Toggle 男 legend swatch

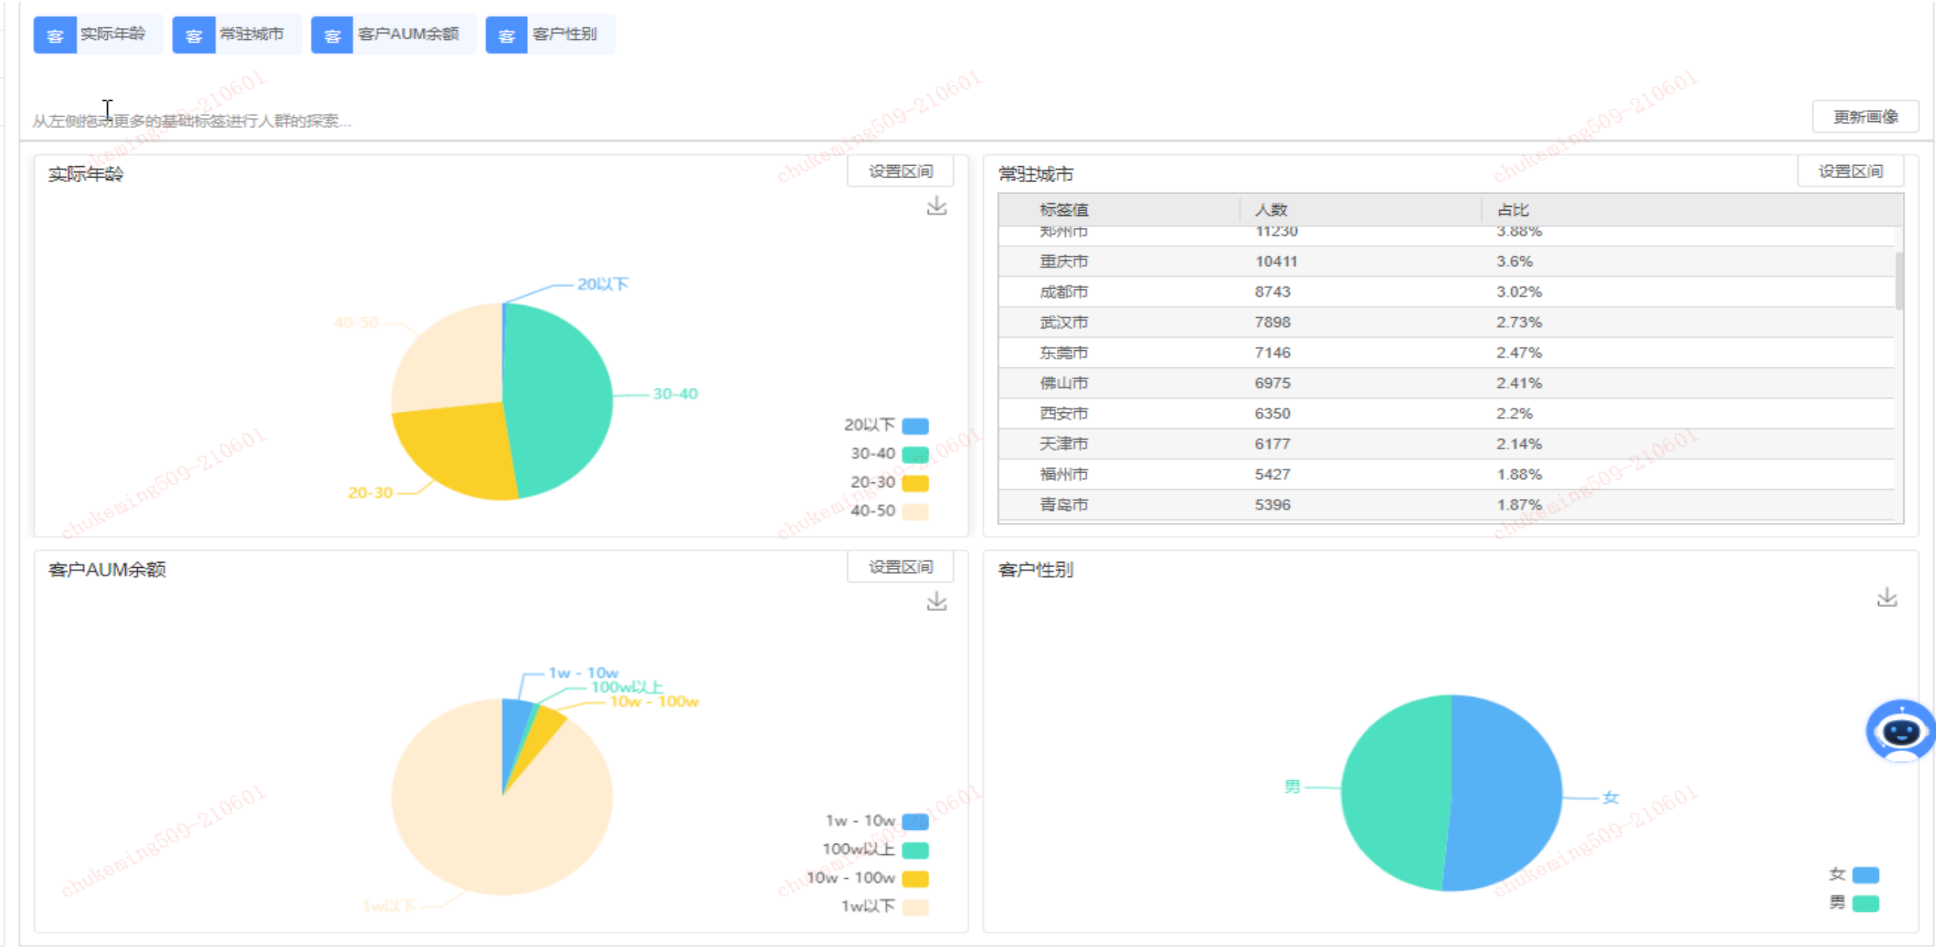tap(1866, 903)
